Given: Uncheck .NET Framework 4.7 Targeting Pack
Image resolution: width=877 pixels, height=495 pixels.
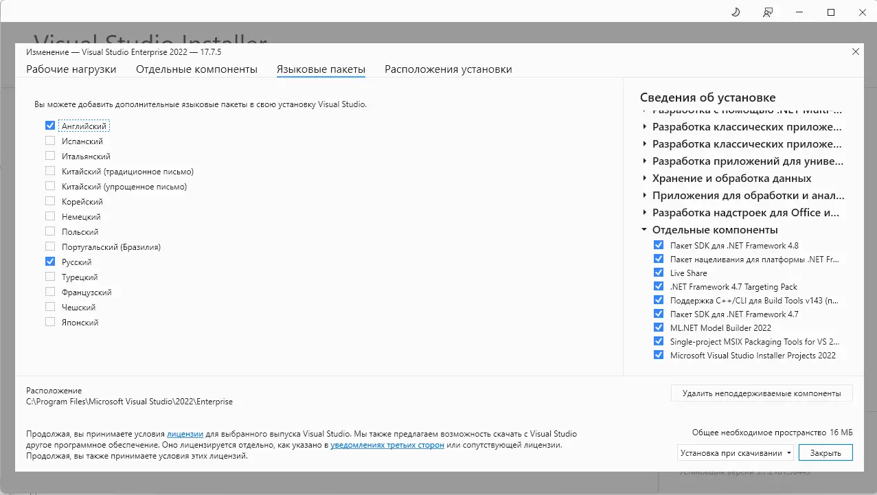Looking at the screenshot, I should coord(659,286).
